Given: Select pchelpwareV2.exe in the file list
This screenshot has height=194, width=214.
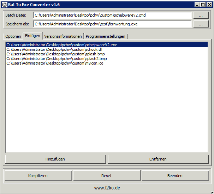Looking at the screenshot, I should point(61,45).
